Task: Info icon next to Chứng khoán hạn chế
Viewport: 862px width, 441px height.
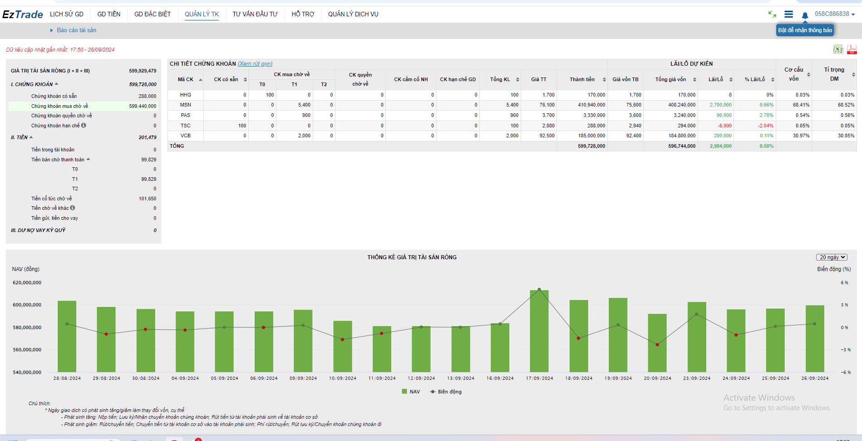Action: pos(84,126)
